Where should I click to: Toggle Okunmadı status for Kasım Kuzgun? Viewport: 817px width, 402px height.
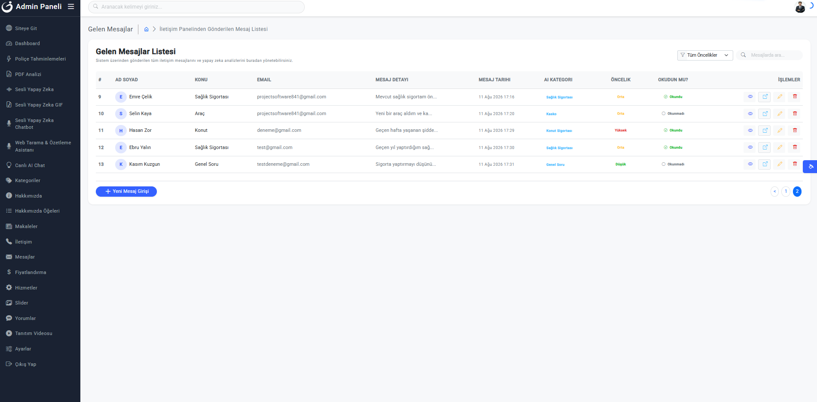[x=673, y=164]
